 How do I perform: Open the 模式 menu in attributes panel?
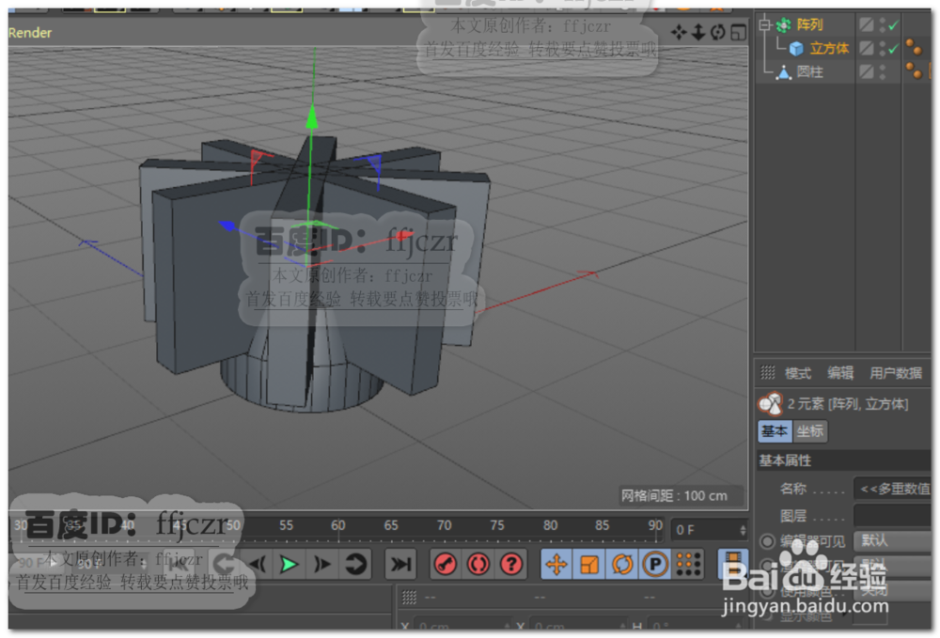tap(798, 373)
